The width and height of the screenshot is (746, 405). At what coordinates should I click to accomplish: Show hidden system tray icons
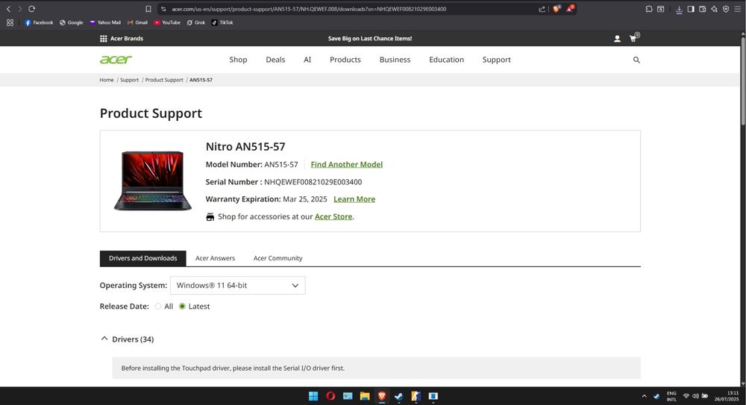(645, 396)
